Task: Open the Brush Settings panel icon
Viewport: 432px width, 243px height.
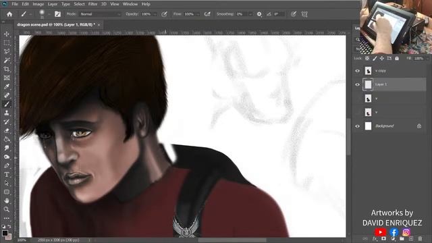Action: point(57,14)
